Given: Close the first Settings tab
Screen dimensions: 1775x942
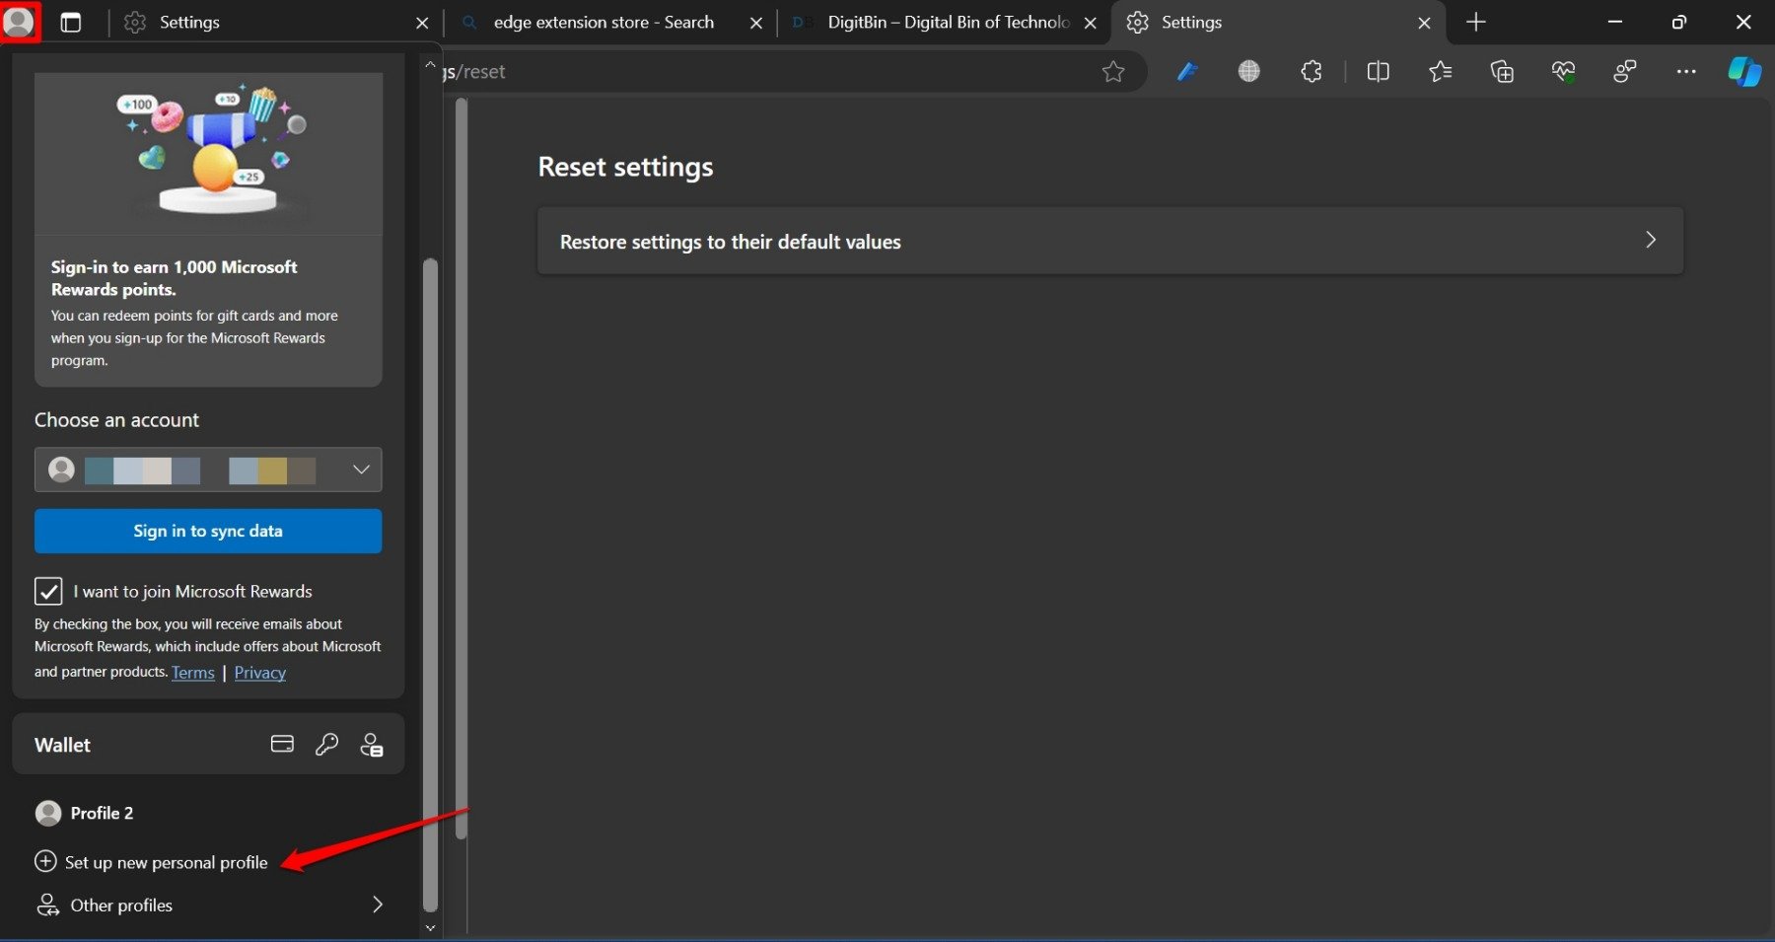Looking at the screenshot, I should [422, 23].
